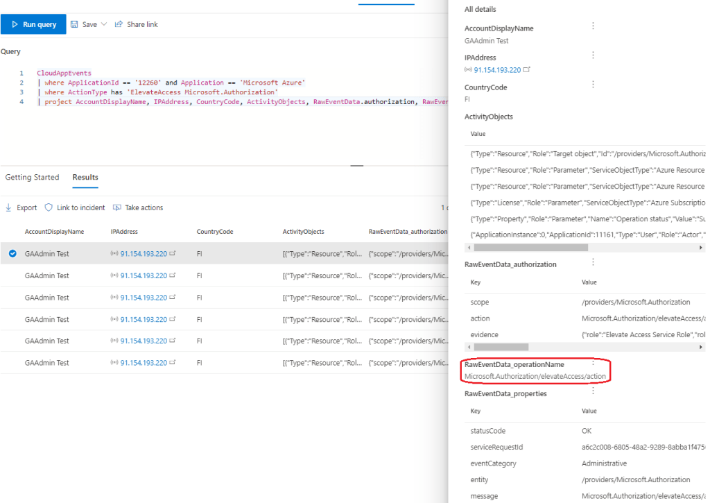Sort by the CountryCode column header
This screenshot has width=710, height=503.
[215, 232]
